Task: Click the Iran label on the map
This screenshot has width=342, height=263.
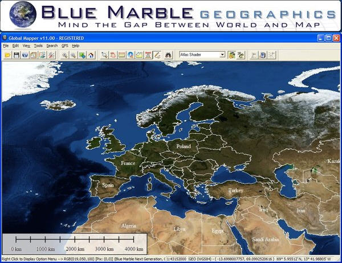Action: click(x=301, y=211)
